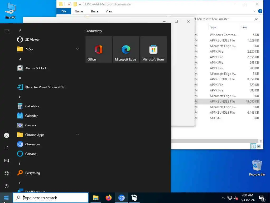Select the 6,443 KB APPXBUNDLE row
The image size is (270, 203).
(x=227, y=113)
